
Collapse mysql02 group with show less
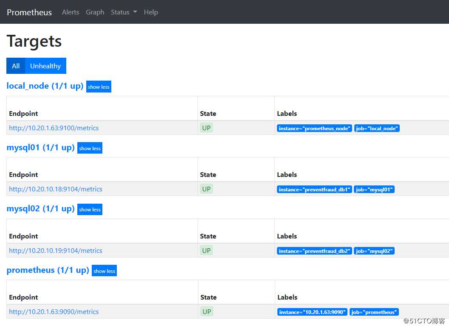click(90, 210)
